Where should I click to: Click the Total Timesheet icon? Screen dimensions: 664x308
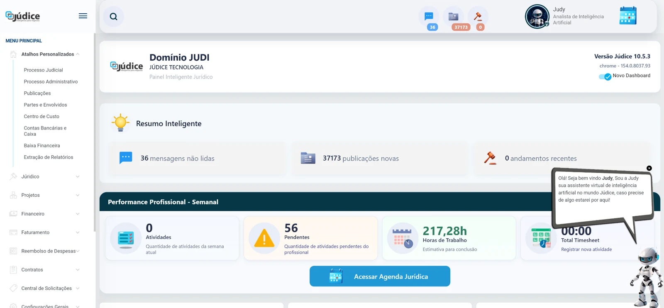tap(541, 238)
